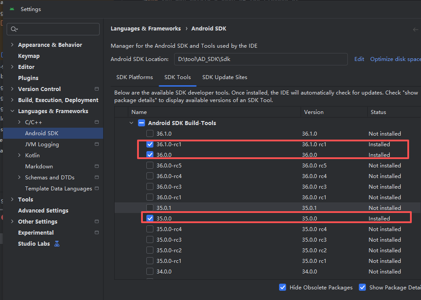Open Studio Labs settings page
The width and height of the screenshot is (421, 300).
coord(34,243)
